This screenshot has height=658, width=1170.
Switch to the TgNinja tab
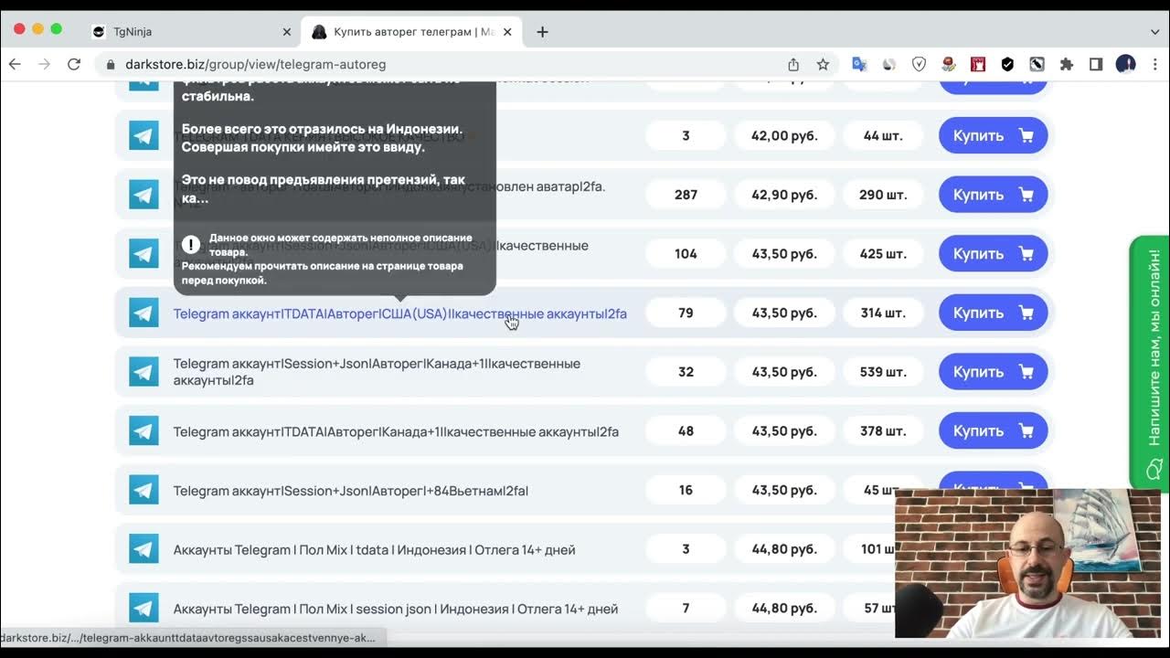(192, 31)
